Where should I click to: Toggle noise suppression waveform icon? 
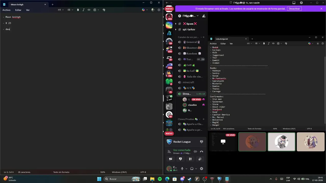tap(195, 151)
